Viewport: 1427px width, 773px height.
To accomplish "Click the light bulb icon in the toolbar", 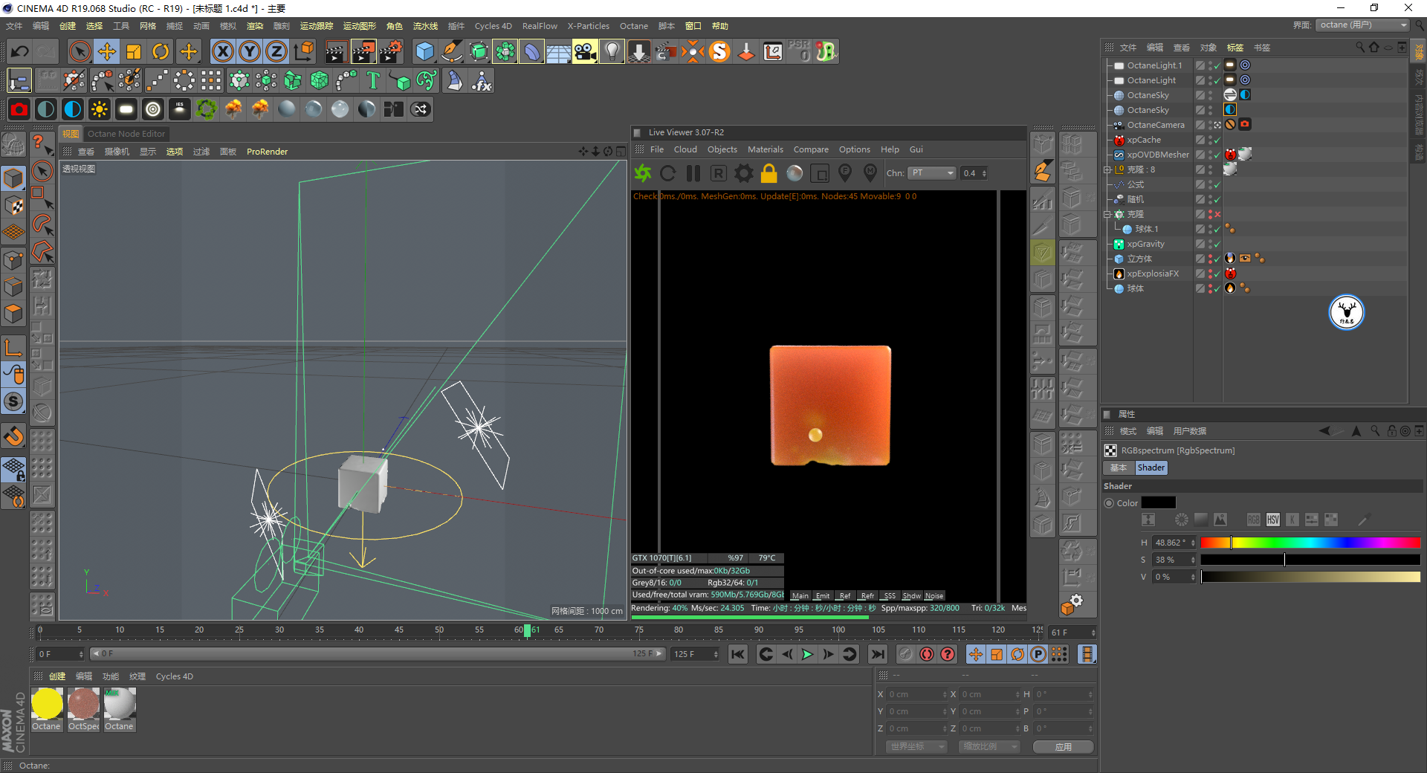I will 612,51.
